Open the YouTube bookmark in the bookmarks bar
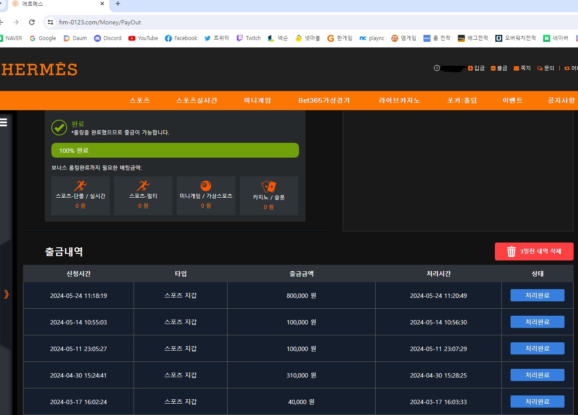578x415 pixels. (143, 38)
